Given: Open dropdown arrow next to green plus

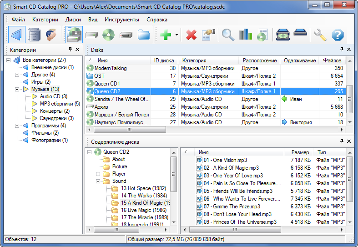Looking at the screenshot, I should click(x=176, y=35).
